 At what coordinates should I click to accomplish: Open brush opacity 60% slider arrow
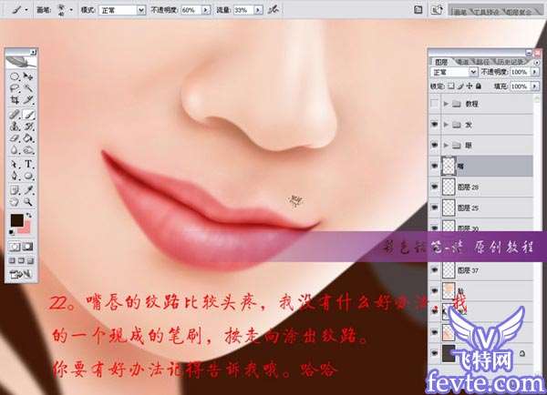[x=206, y=10]
